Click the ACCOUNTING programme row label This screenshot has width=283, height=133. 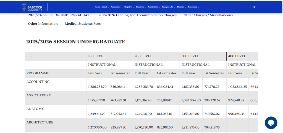click(38, 82)
